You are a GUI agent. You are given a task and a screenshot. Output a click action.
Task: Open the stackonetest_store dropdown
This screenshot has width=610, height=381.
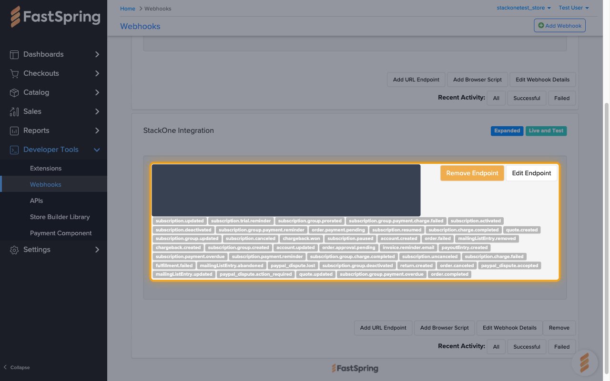click(524, 8)
